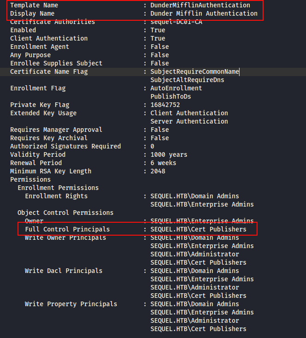Place the cursor after SubjectRequireCommonName
The height and width of the screenshot is (338, 306).
[239, 71]
